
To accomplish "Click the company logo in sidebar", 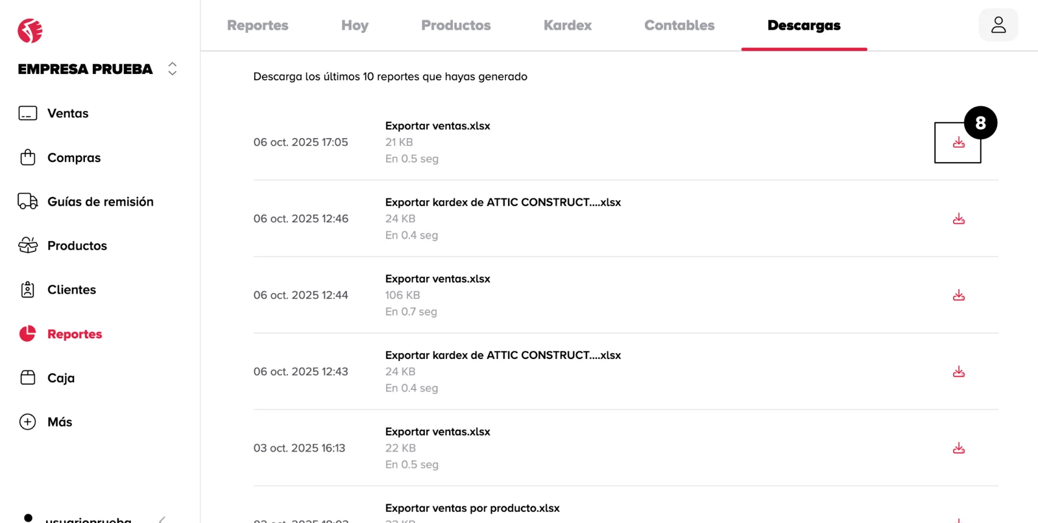I will (30, 30).
